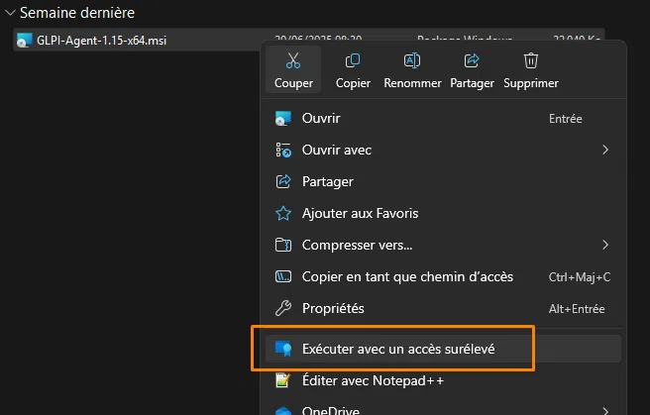Viewport: 650px width, 415px height.
Task: Click the share arrow icon beside Partager menu entry
Action: click(283, 181)
